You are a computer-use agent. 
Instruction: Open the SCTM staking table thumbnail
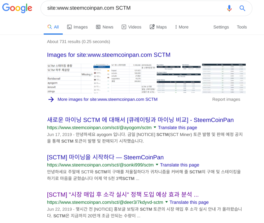coord(70,78)
